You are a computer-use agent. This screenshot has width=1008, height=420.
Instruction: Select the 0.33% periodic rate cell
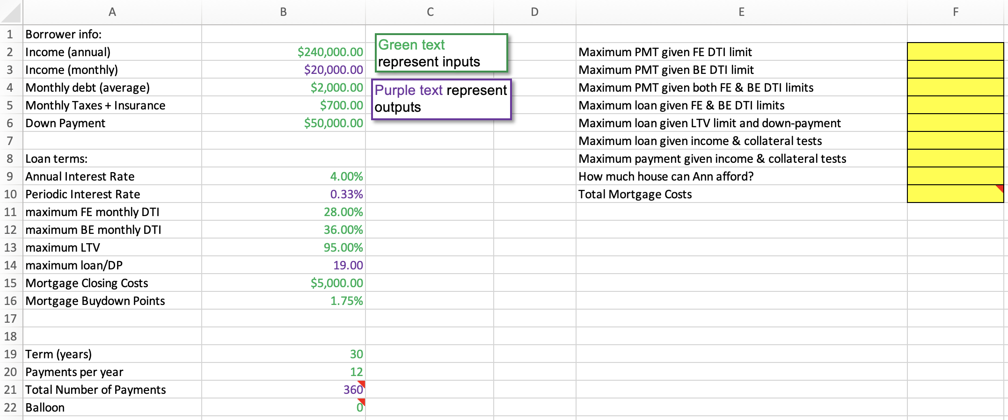click(x=284, y=194)
